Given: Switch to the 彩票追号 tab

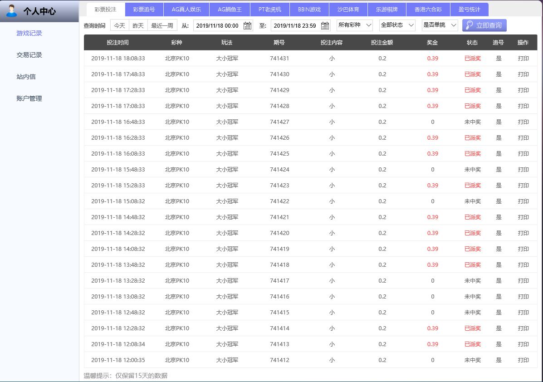Looking at the screenshot, I should coord(144,10).
